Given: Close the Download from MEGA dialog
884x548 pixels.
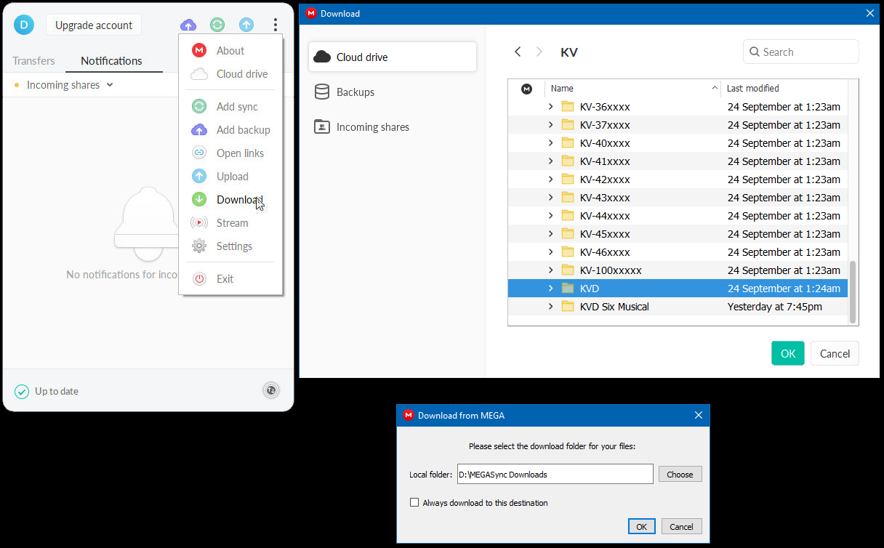Looking at the screenshot, I should 699,416.
